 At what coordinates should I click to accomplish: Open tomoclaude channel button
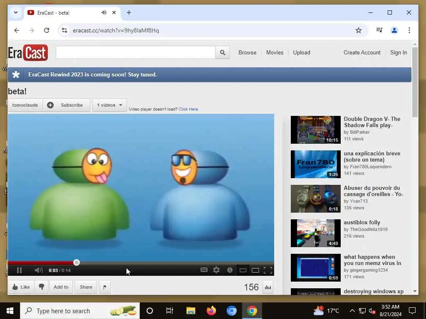[x=25, y=105]
